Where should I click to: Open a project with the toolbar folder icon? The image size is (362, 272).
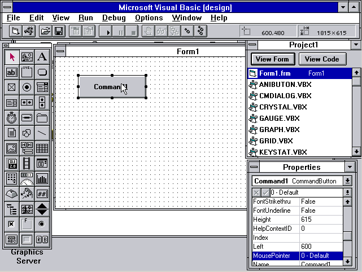(46, 31)
